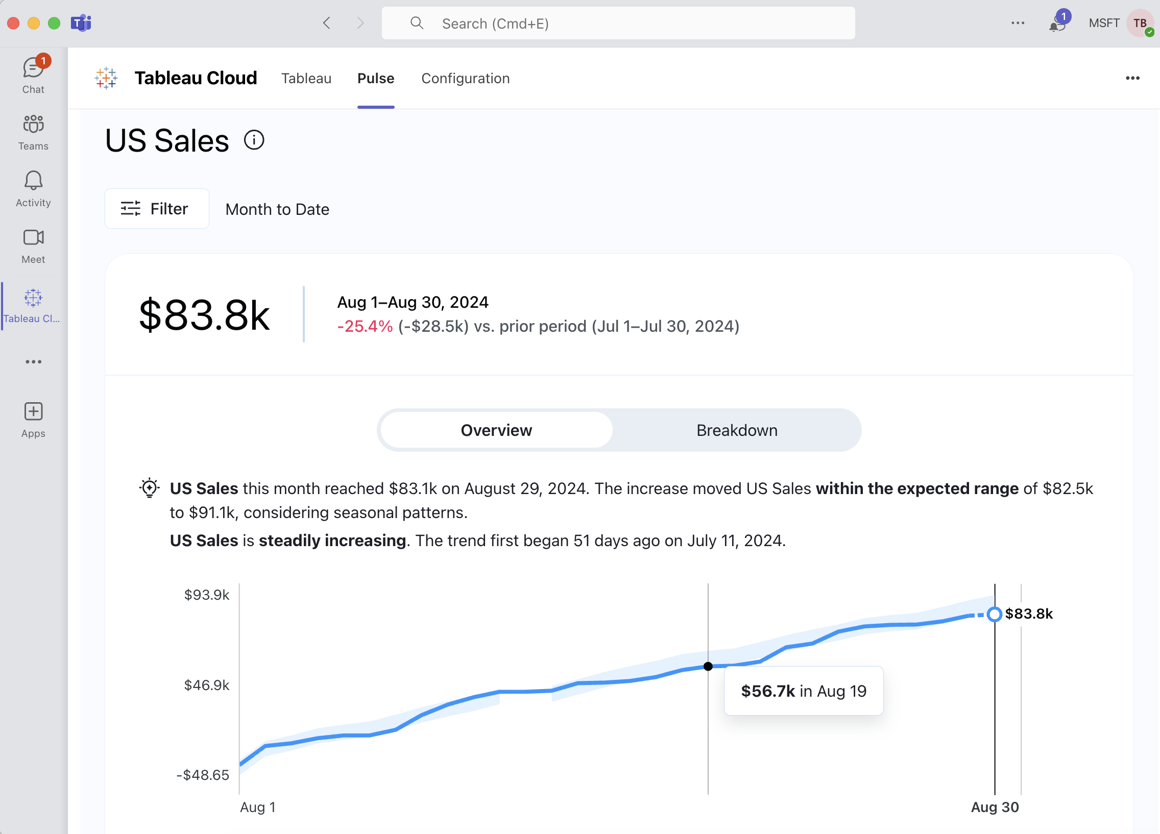Go back with the left arrow
The height and width of the screenshot is (834, 1160).
point(327,23)
